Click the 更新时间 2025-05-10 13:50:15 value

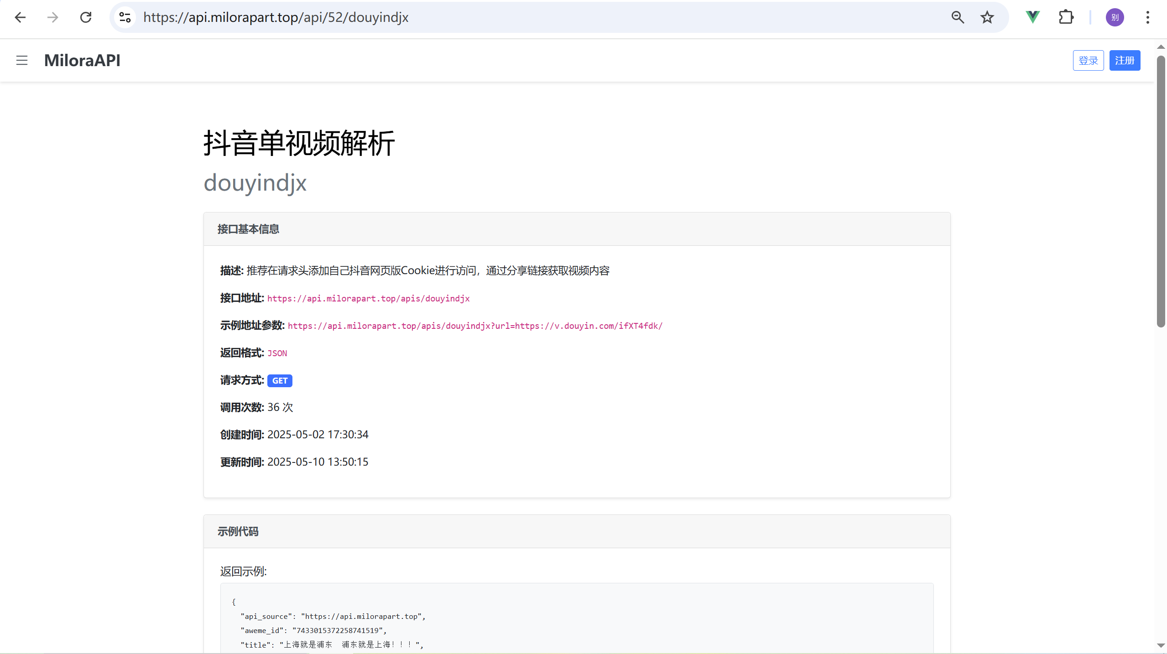point(318,462)
